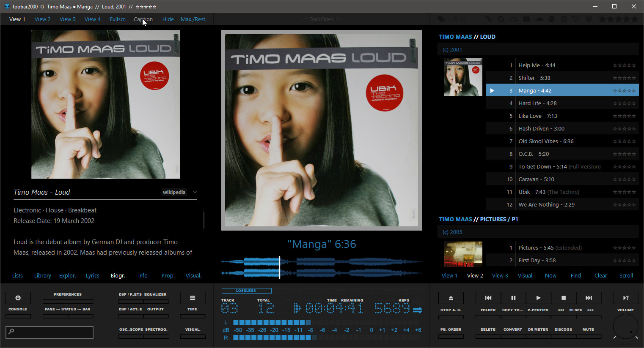Click the biography panel scrollbar
Screen dimensions: 644x348
[x=204, y=220]
